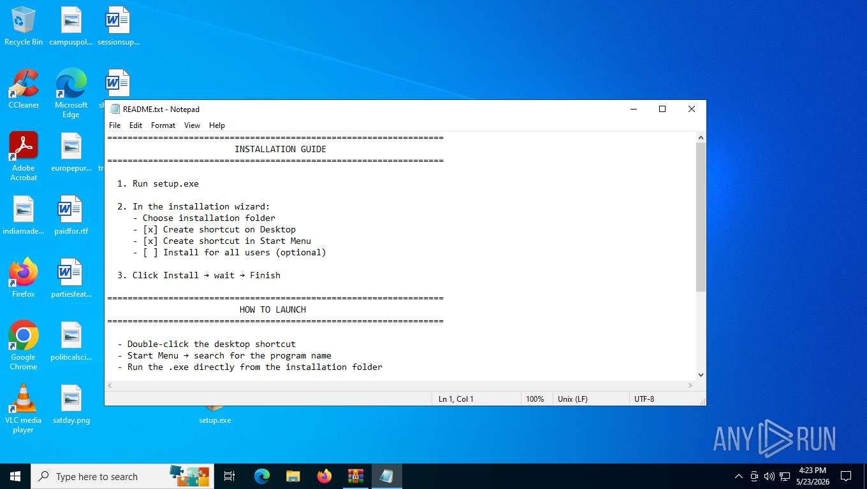The width and height of the screenshot is (867, 489).
Task: Select the sessionsup... Word document icon
Action: [118, 26]
